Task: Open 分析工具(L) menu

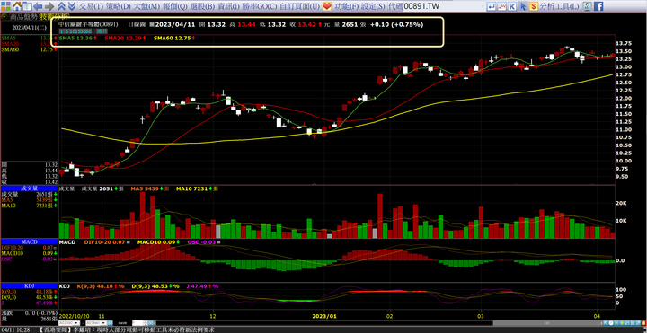Action: click(x=560, y=6)
